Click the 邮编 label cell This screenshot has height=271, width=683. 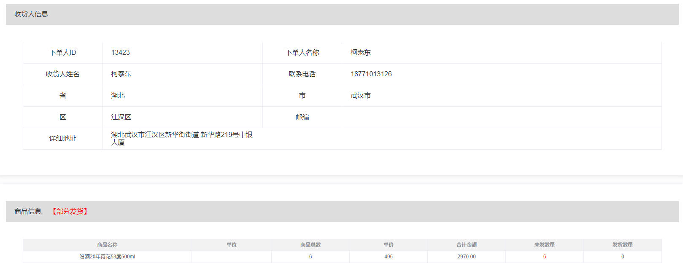pos(302,117)
